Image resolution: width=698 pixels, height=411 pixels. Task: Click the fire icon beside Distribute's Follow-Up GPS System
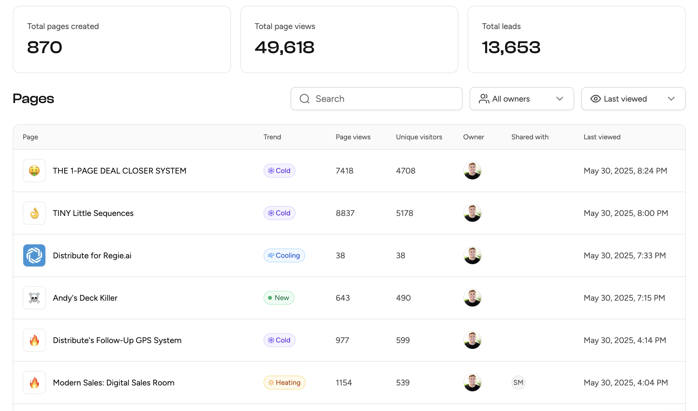point(34,340)
